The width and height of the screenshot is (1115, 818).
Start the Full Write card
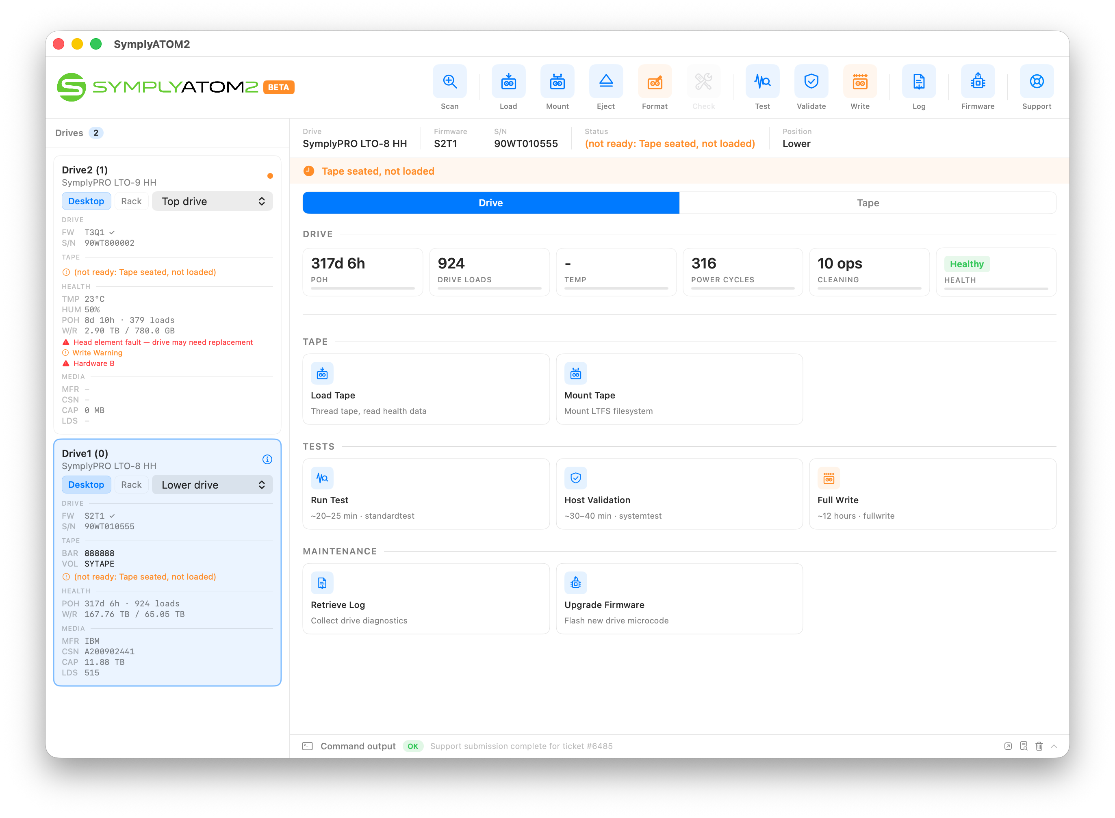[933, 494]
